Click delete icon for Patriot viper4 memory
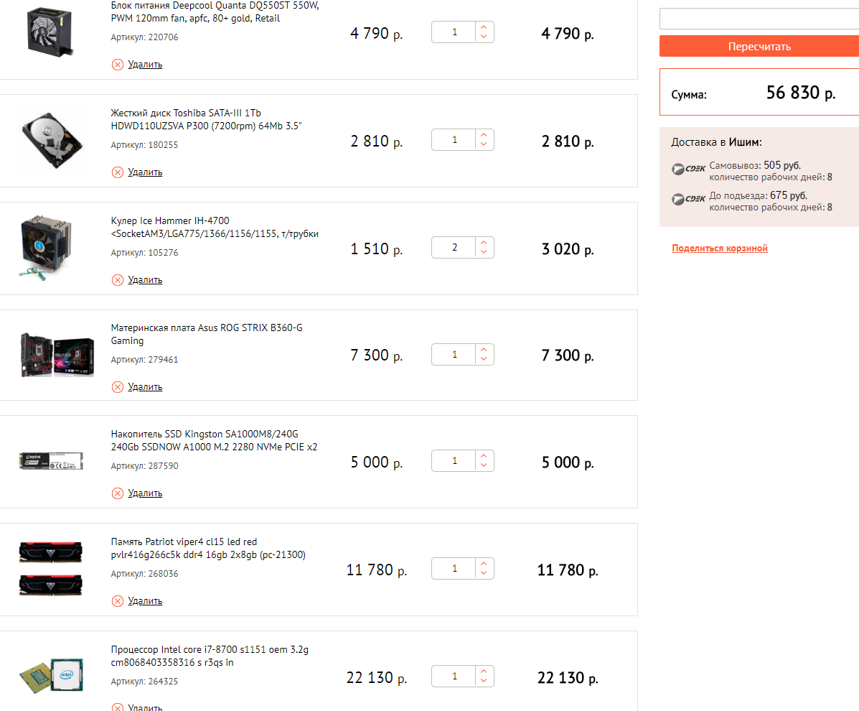Image resolution: width=859 pixels, height=711 pixels. coord(118,601)
